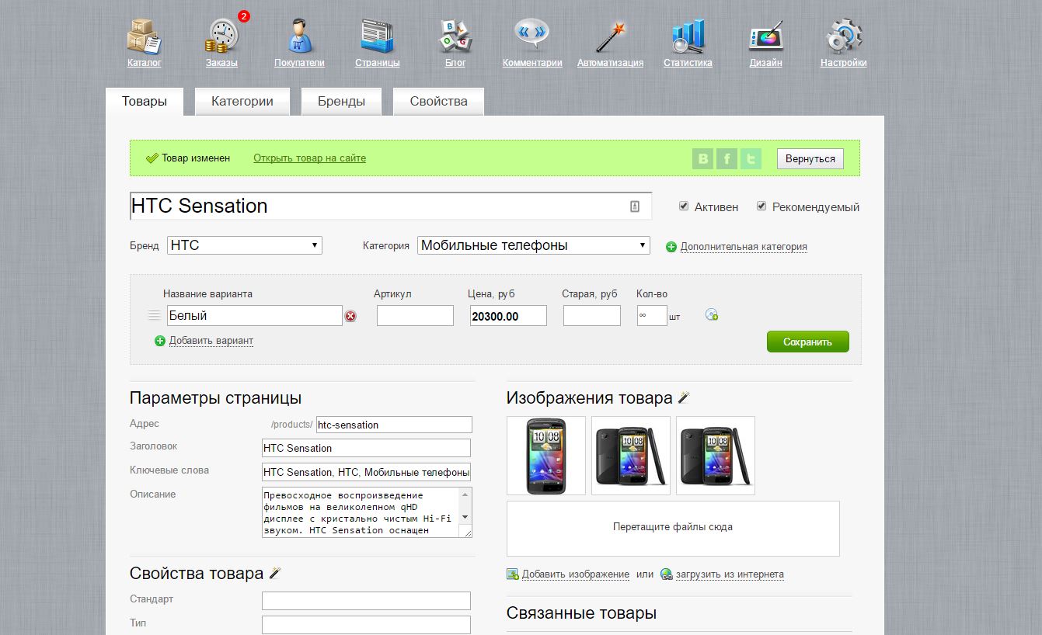The width and height of the screenshot is (1042, 635).
Task: Click into the Ключевые слова field
Action: [367, 472]
